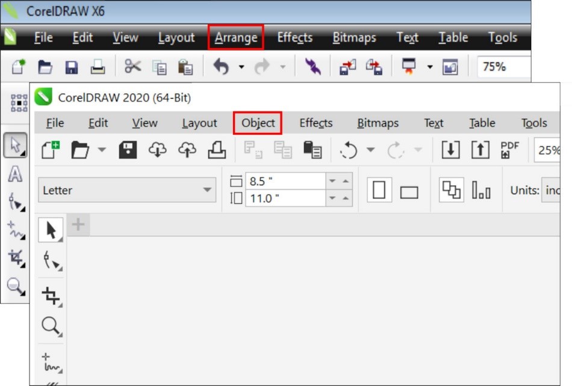Image resolution: width=572 pixels, height=386 pixels.
Task: Open Table menu in CorelDRAW 2020
Action: (x=482, y=123)
